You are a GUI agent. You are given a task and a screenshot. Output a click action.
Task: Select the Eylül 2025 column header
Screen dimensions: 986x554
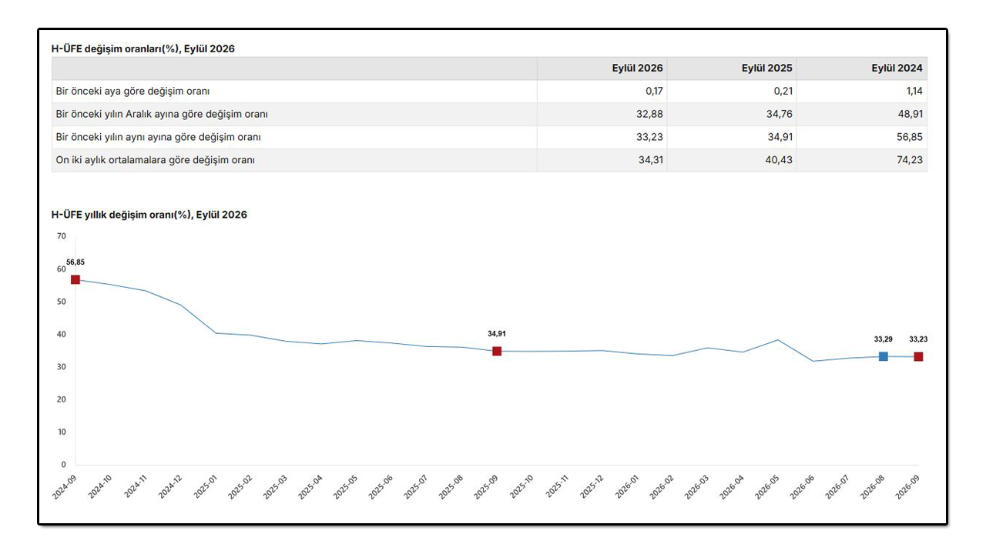tap(732, 68)
